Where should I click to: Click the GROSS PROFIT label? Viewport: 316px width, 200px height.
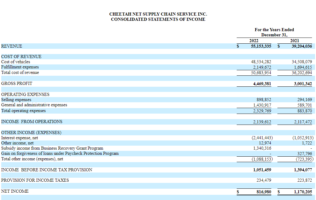(x=17, y=84)
